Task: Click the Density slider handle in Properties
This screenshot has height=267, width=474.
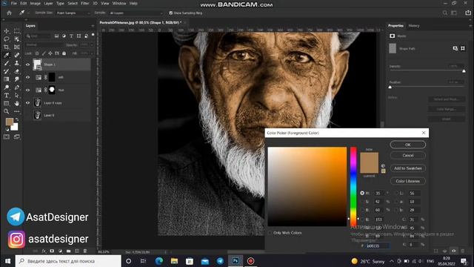Action: pyautogui.click(x=464, y=71)
